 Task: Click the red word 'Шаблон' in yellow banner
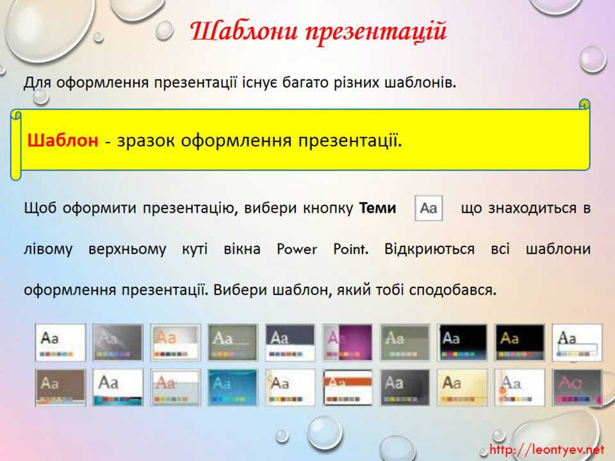63,140
